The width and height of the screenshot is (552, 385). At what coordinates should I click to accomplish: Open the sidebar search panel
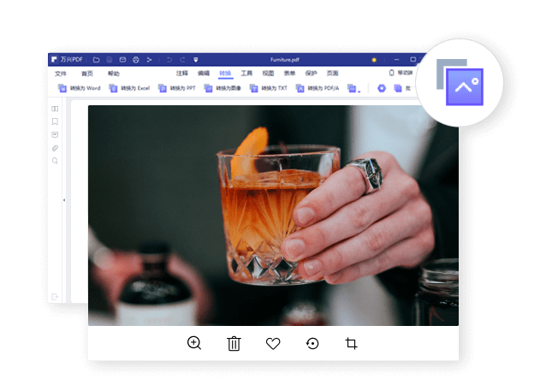tap(55, 161)
